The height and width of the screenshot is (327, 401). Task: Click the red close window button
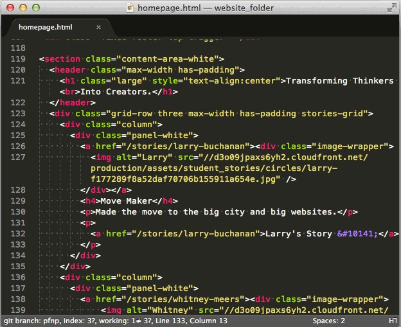tap(10, 8)
